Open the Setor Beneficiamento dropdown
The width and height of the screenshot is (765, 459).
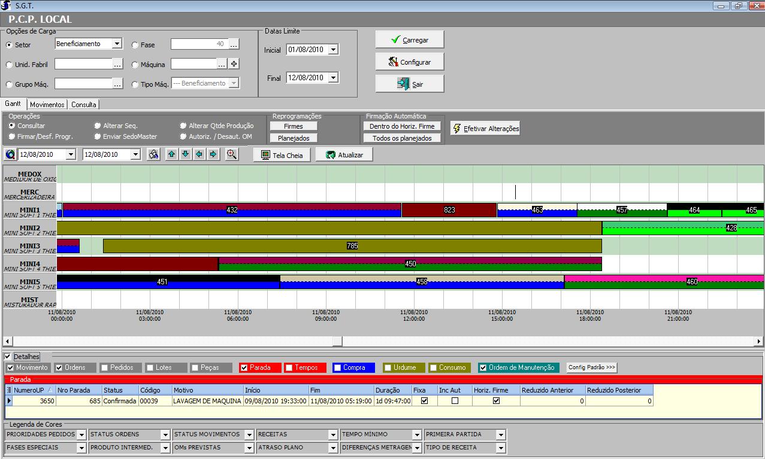117,44
